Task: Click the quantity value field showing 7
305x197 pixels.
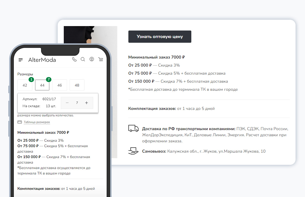Action: (77, 103)
